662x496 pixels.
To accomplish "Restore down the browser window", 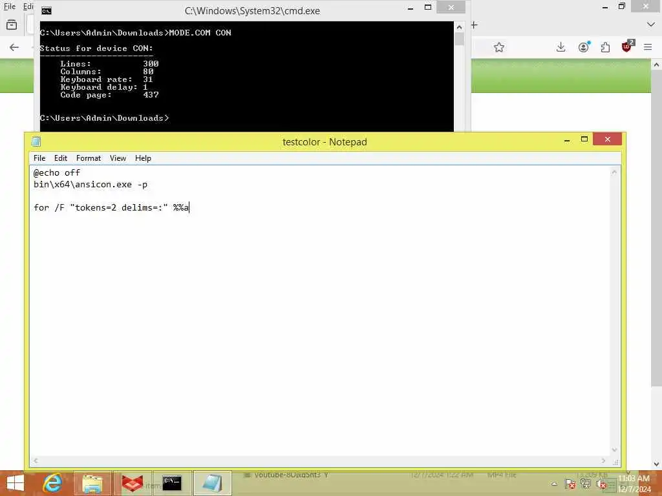I will (621, 6).
